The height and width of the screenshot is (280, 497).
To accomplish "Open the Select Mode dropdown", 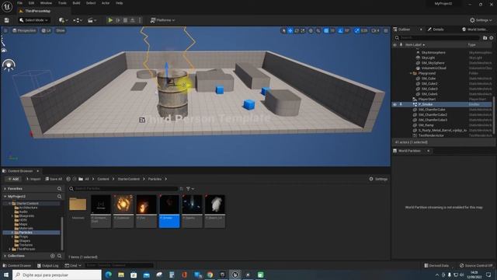I will pos(33,20).
